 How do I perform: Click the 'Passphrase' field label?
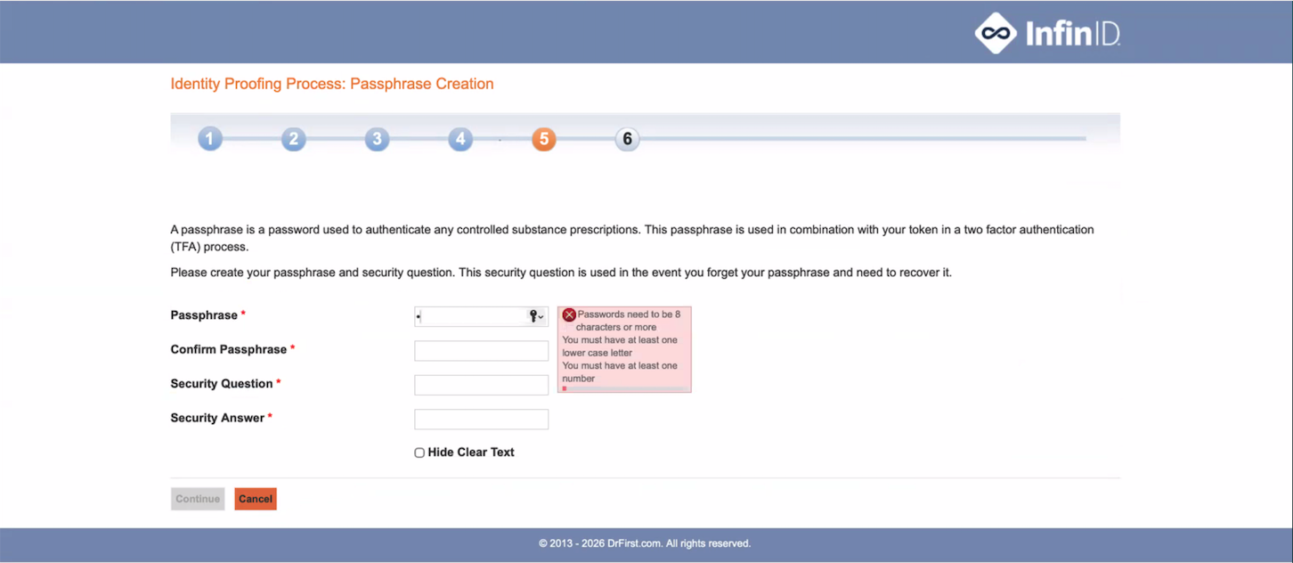click(x=204, y=315)
